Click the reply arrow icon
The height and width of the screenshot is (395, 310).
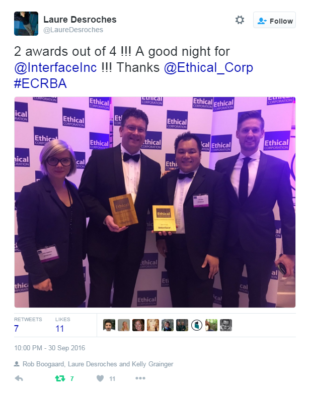(19, 378)
